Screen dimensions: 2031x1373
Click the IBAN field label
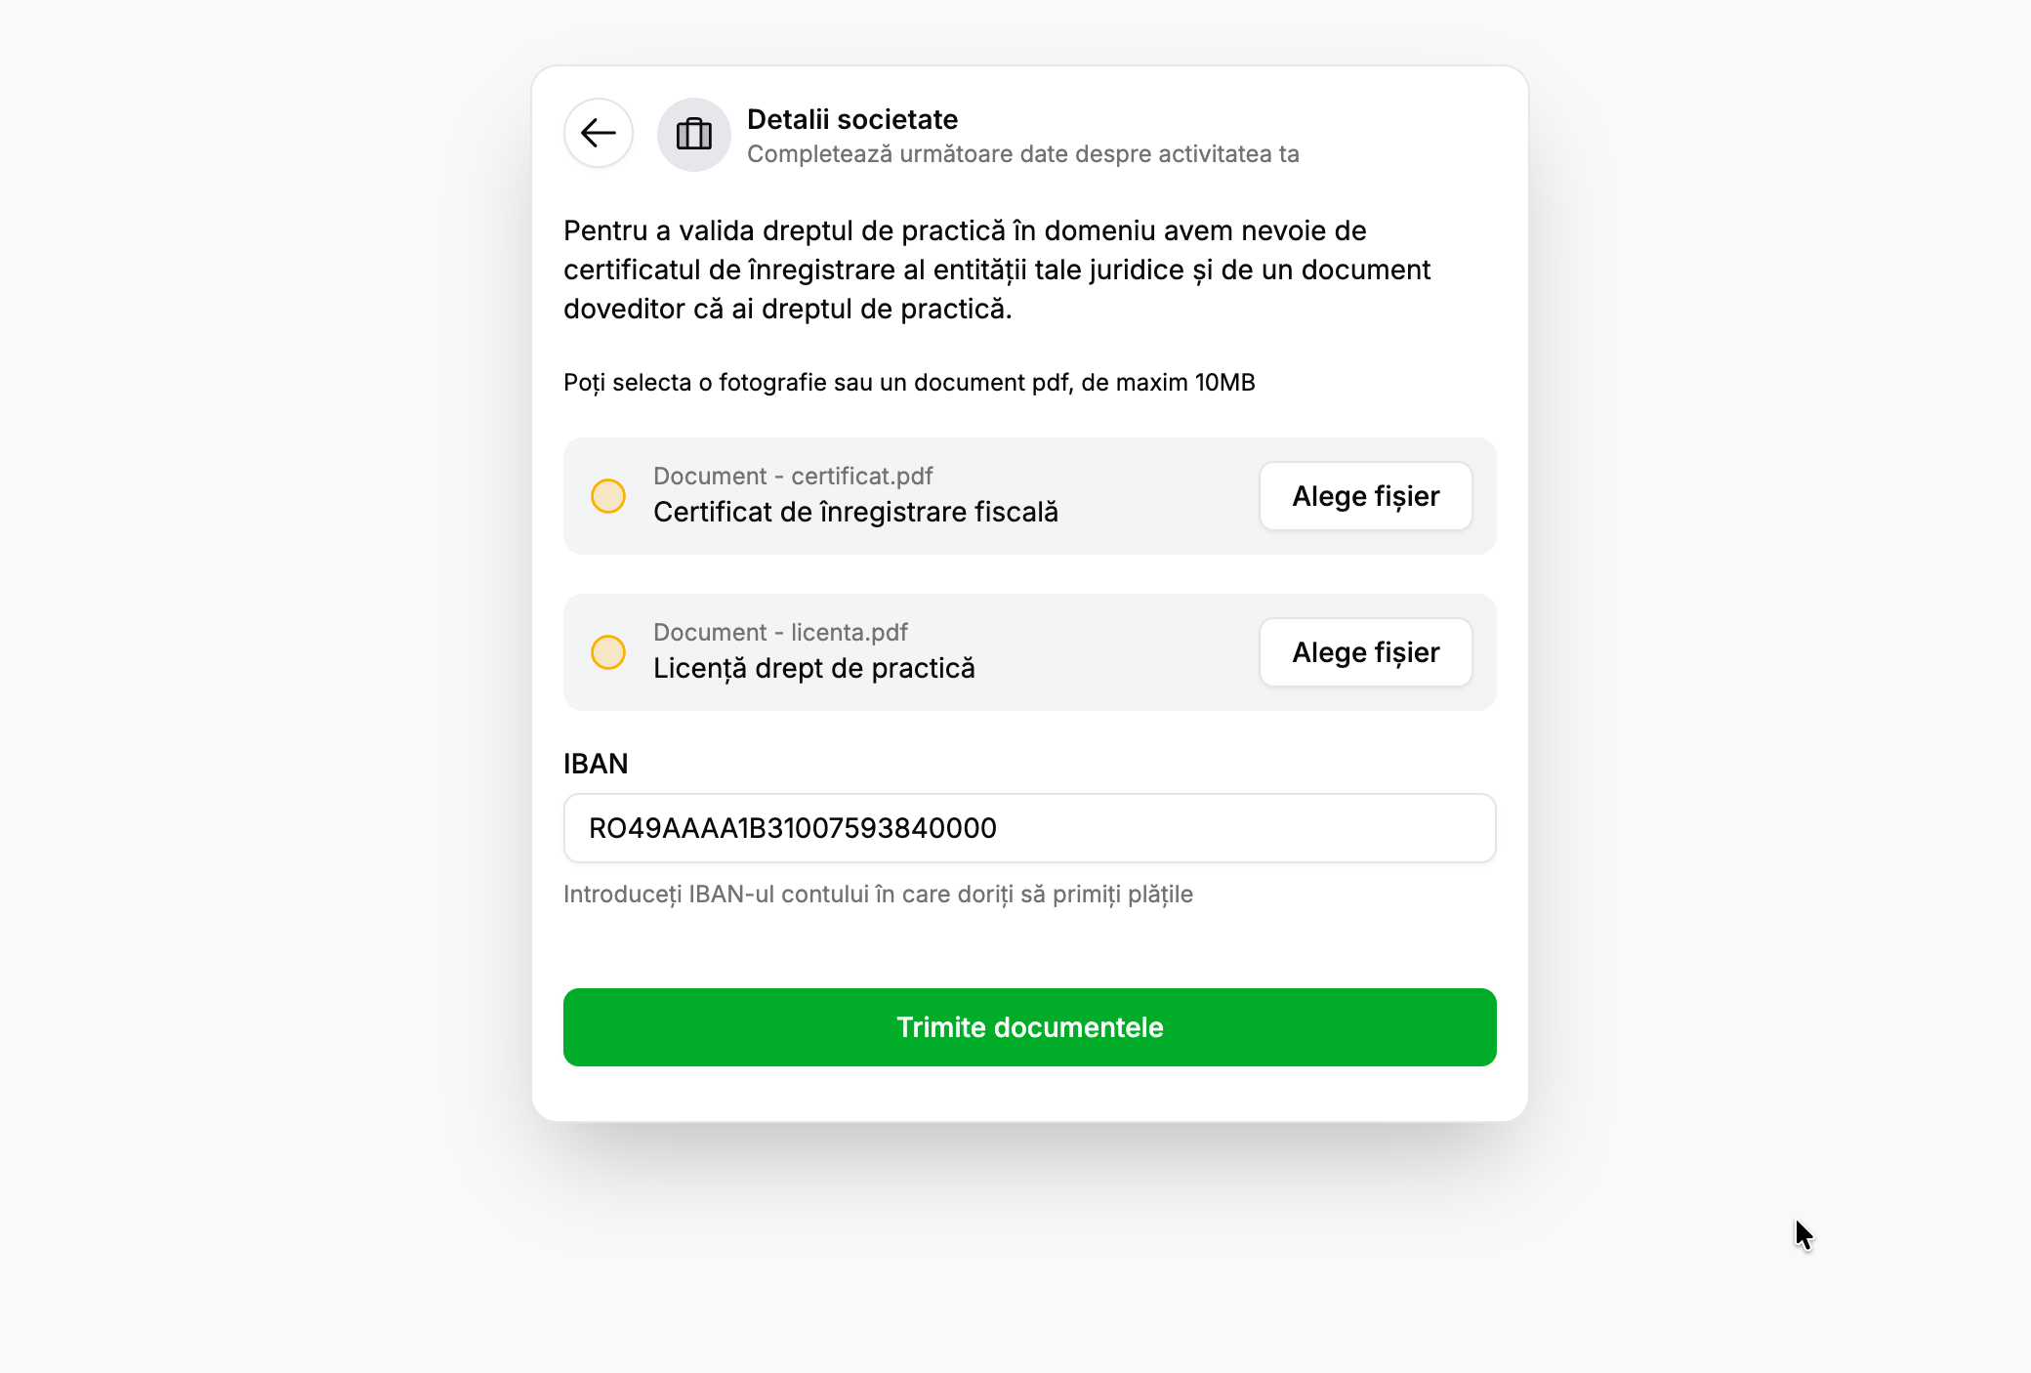point(596,764)
